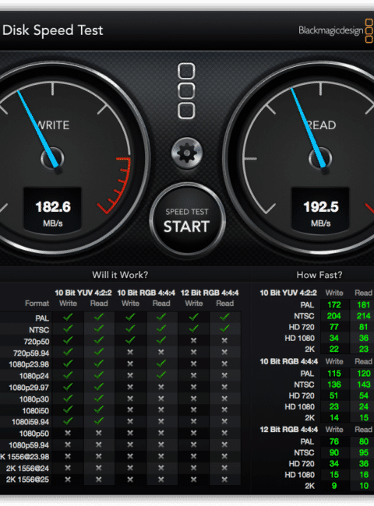Image resolution: width=374 pixels, height=506 pixels.
Task: Click 12 Bit RGB HD 1080 read value 16
Action: [x=364, y=475]
